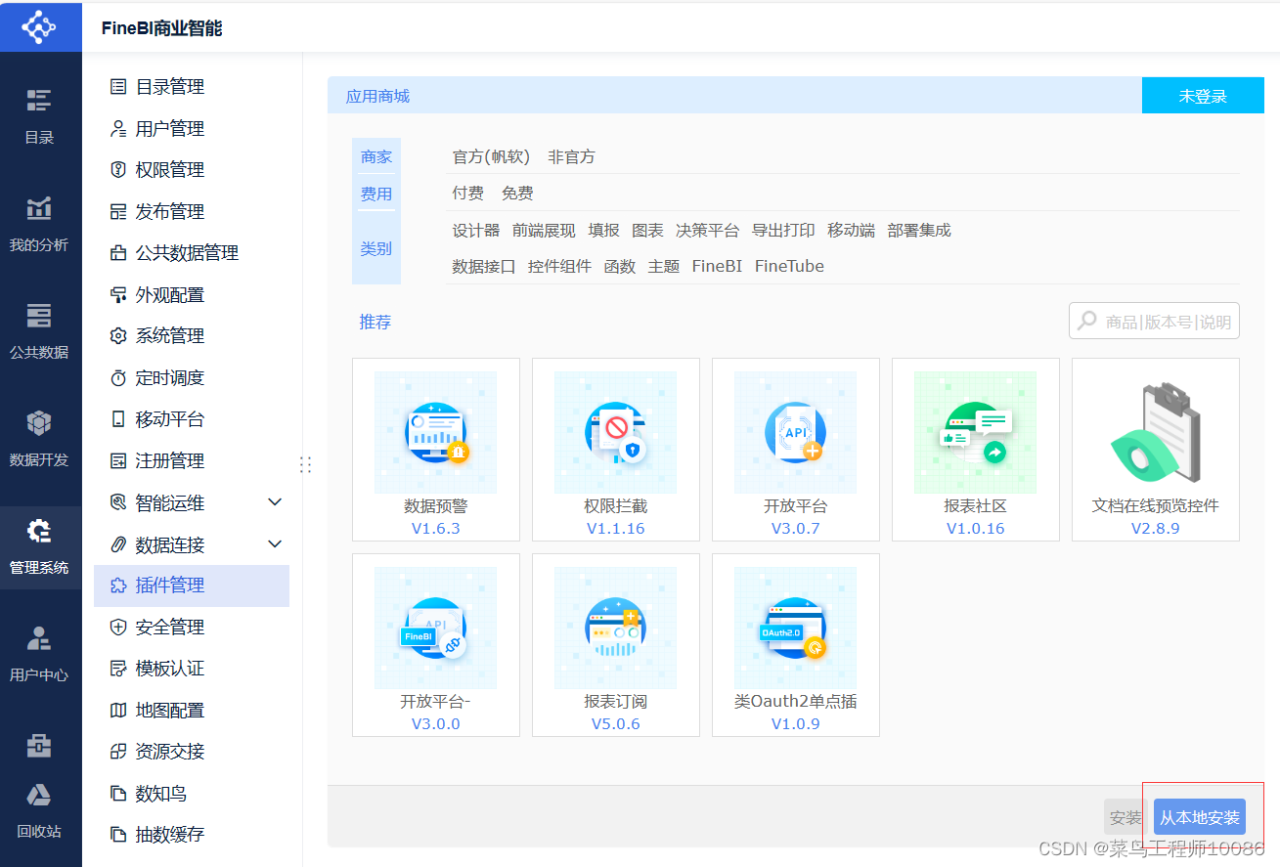The height and width of the screenshot is (867, 1280).
Task: Select the 移动端 category
Action: tap(851, 231)
